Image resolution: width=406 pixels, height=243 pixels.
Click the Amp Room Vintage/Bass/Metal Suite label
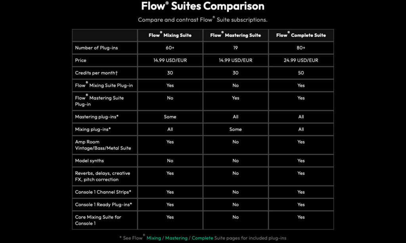tap(103, 145)
